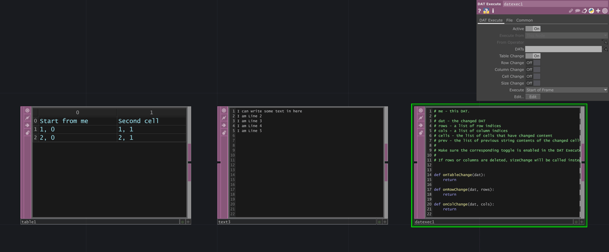Screen dimensions: 609x252
Task: Show operator info 'i' icon
Action: click(x=493, y=11)
